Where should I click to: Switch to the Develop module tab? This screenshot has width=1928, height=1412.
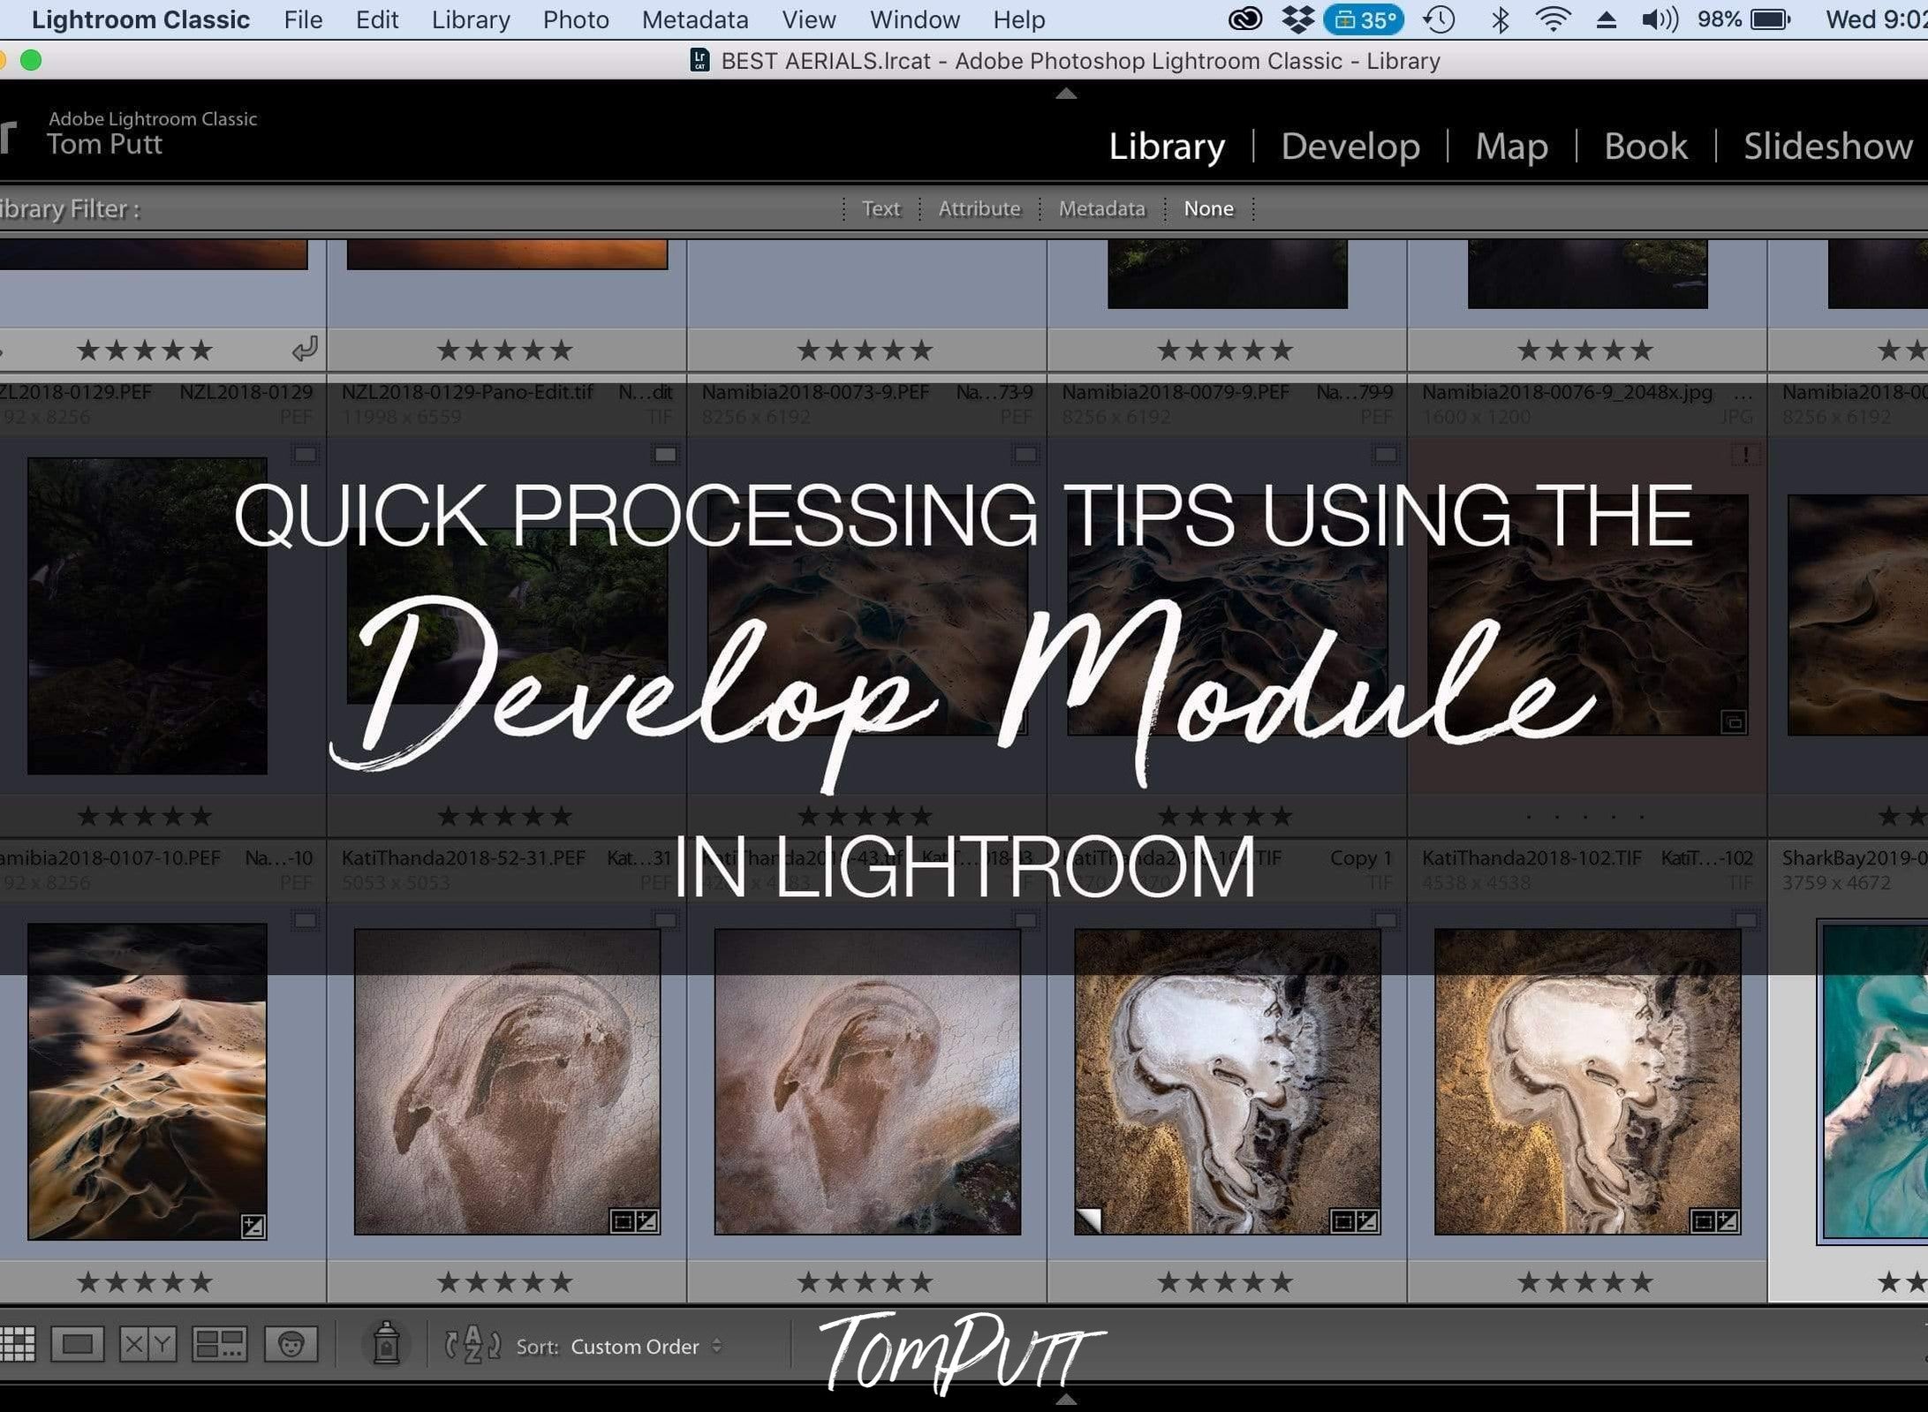pyautogui.click(x=1349, y=144)
